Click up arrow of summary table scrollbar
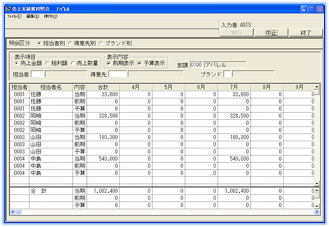Image resolution: width=329 pixels, height=227 pixels. tap(317, 190)
